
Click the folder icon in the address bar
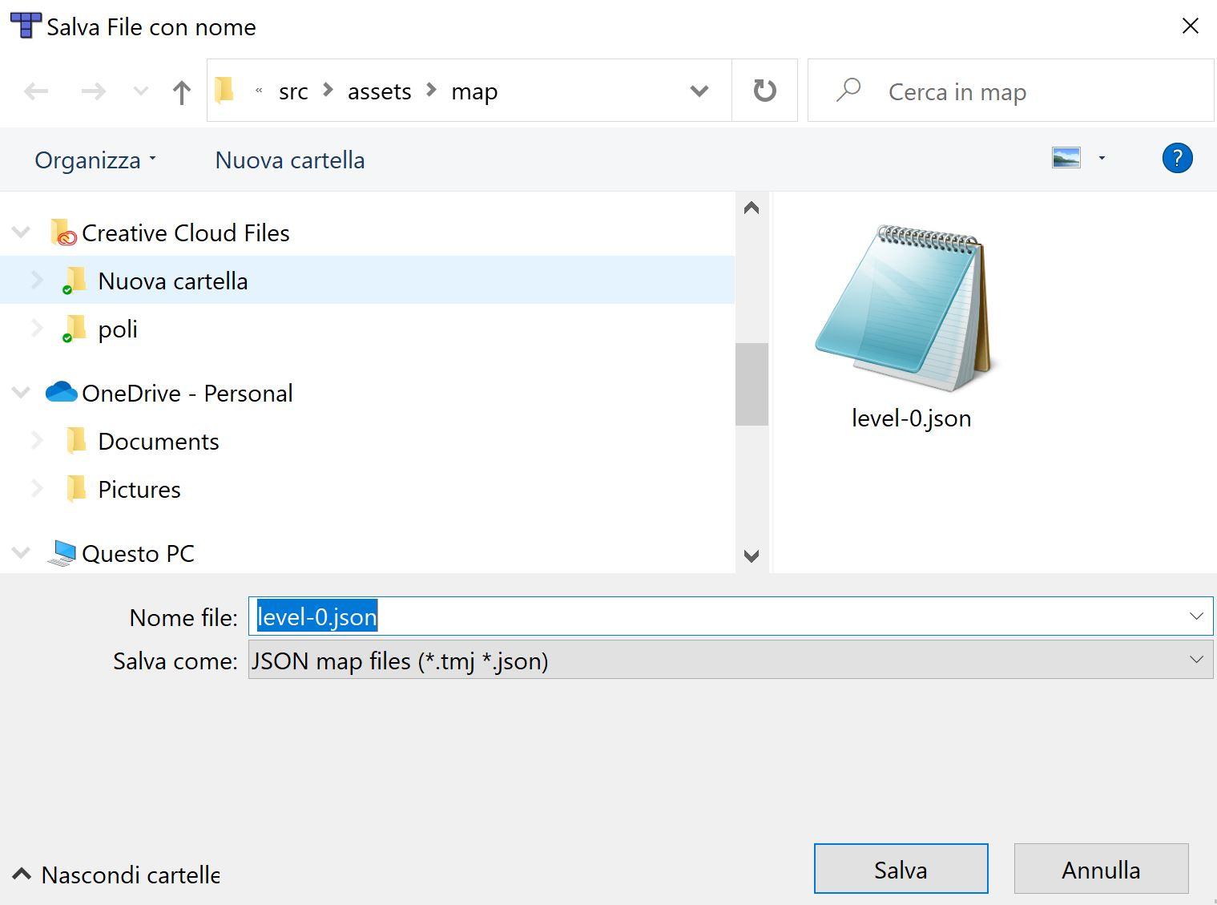click(x=224, y=91)
